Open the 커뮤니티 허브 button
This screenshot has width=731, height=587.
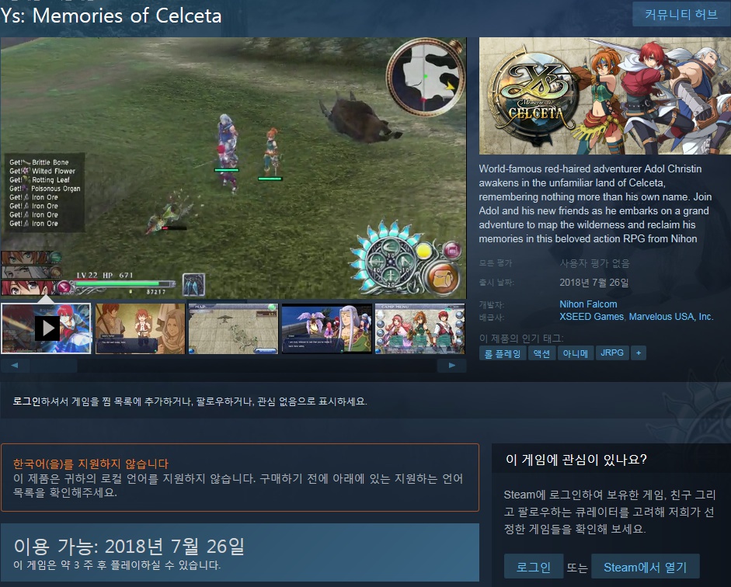pyautogui.click(x=681, y=15)
